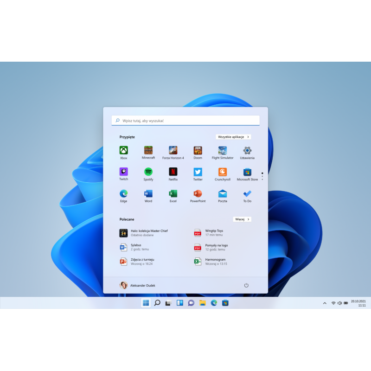Screen dimensions: 371x371
Task: Open Crunchyroll
Action: (x=223, y=174)
